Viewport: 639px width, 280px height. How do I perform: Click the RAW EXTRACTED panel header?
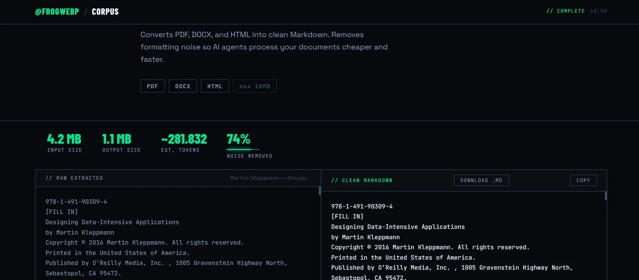click(x=74, y=178)
